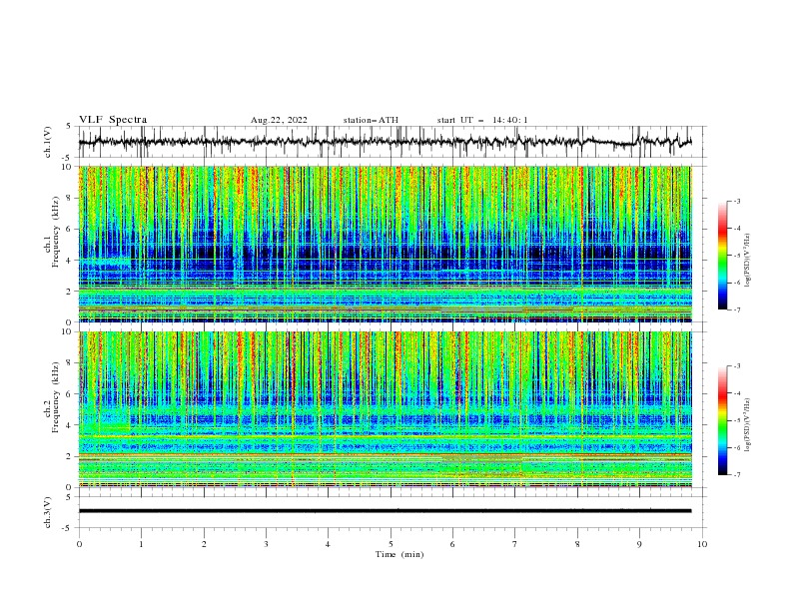Click time-axis tick label "9"
Image resolution: width=791 pixels, height=611 pixels.
(x=639, y=544)
